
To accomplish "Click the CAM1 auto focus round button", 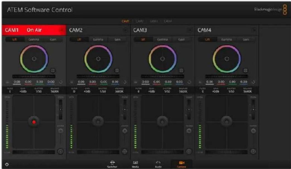I will 60,151.
